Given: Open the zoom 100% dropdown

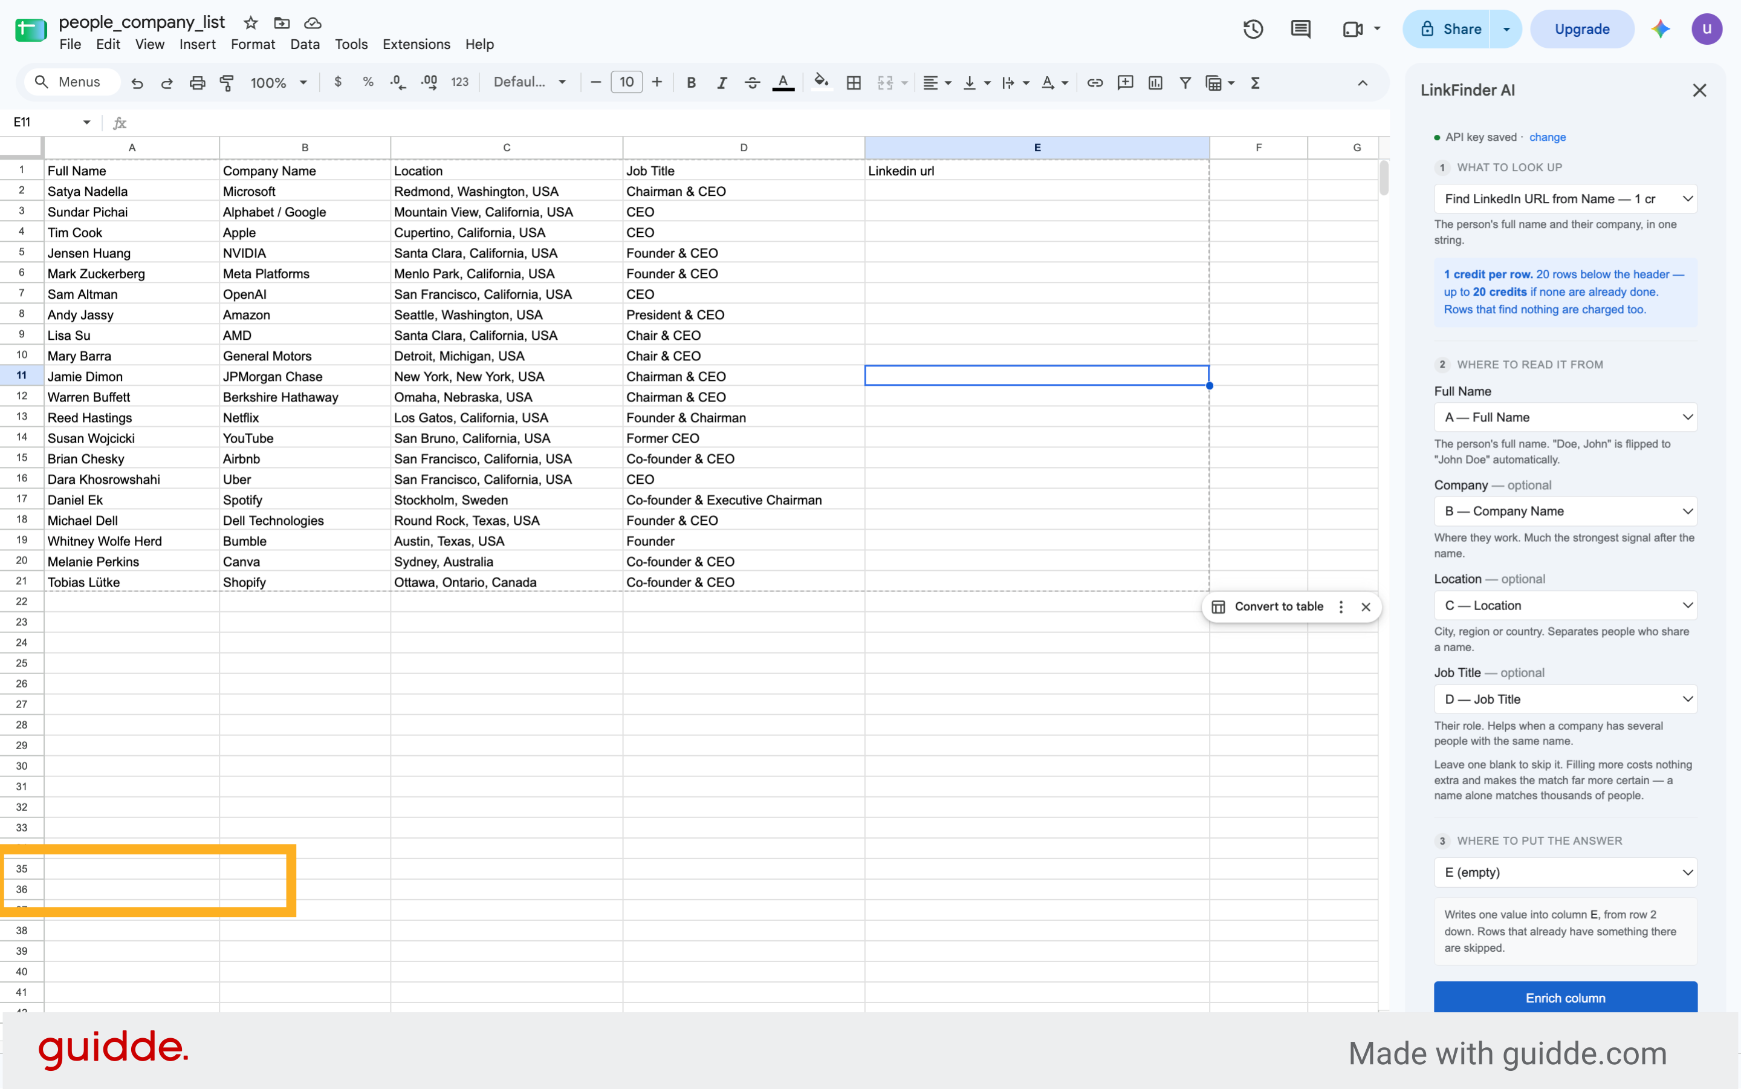Looking at the screenshot, I should coord(279,83).
